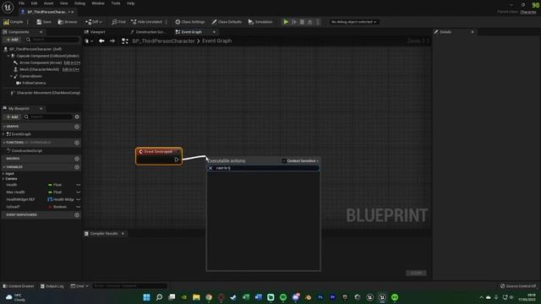Open the Asset menu
The width and height of the screenshot is (541, 304).
click(x=48, y=3)
